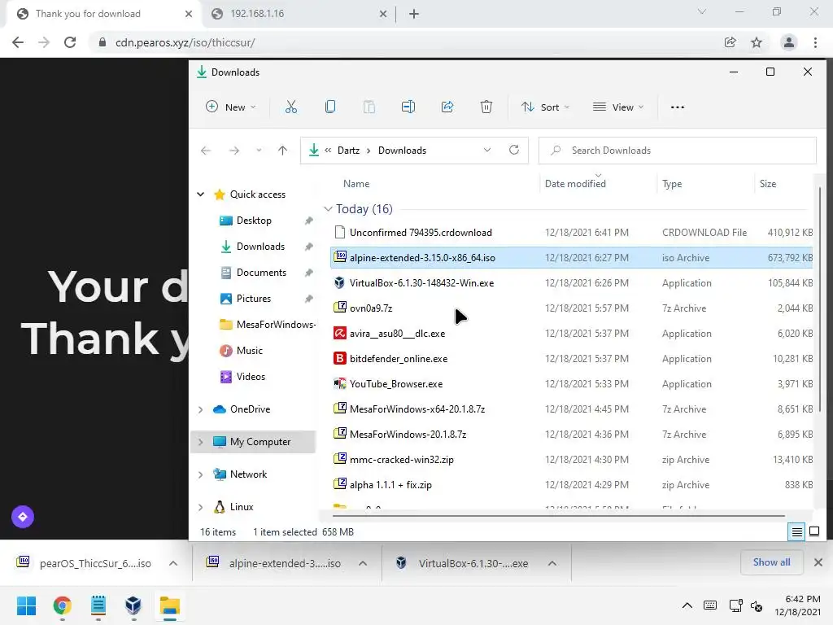Click the Delete trash icon
Screen dimensions: 833x625
[486, 107]
